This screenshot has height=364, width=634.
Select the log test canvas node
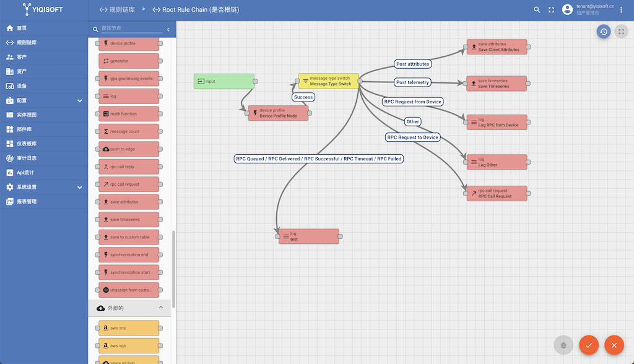pyautogui.click(x=309, y=236)
